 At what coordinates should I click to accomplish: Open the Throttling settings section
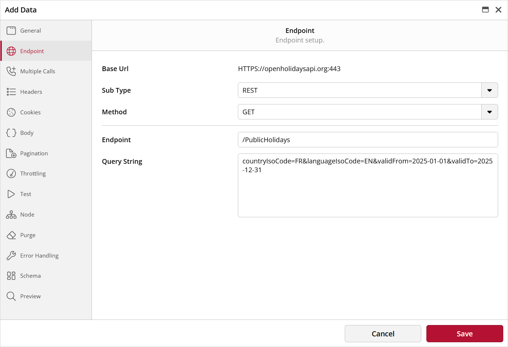tap(46, 173)
